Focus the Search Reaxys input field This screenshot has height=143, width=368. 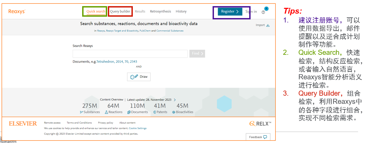tap(130, 54)
